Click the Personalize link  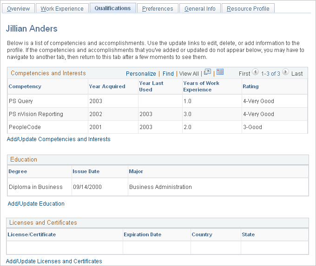point(141,74)
